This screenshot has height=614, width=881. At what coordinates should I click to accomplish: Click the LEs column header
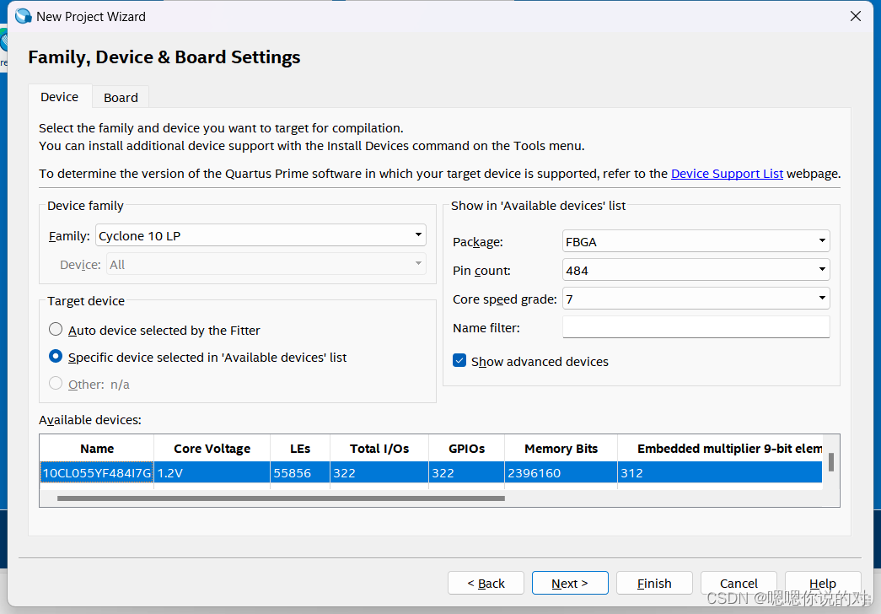[300, 449]
